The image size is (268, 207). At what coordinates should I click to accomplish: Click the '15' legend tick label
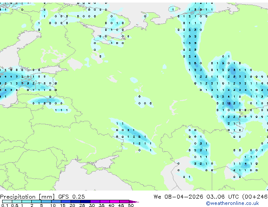63,205
